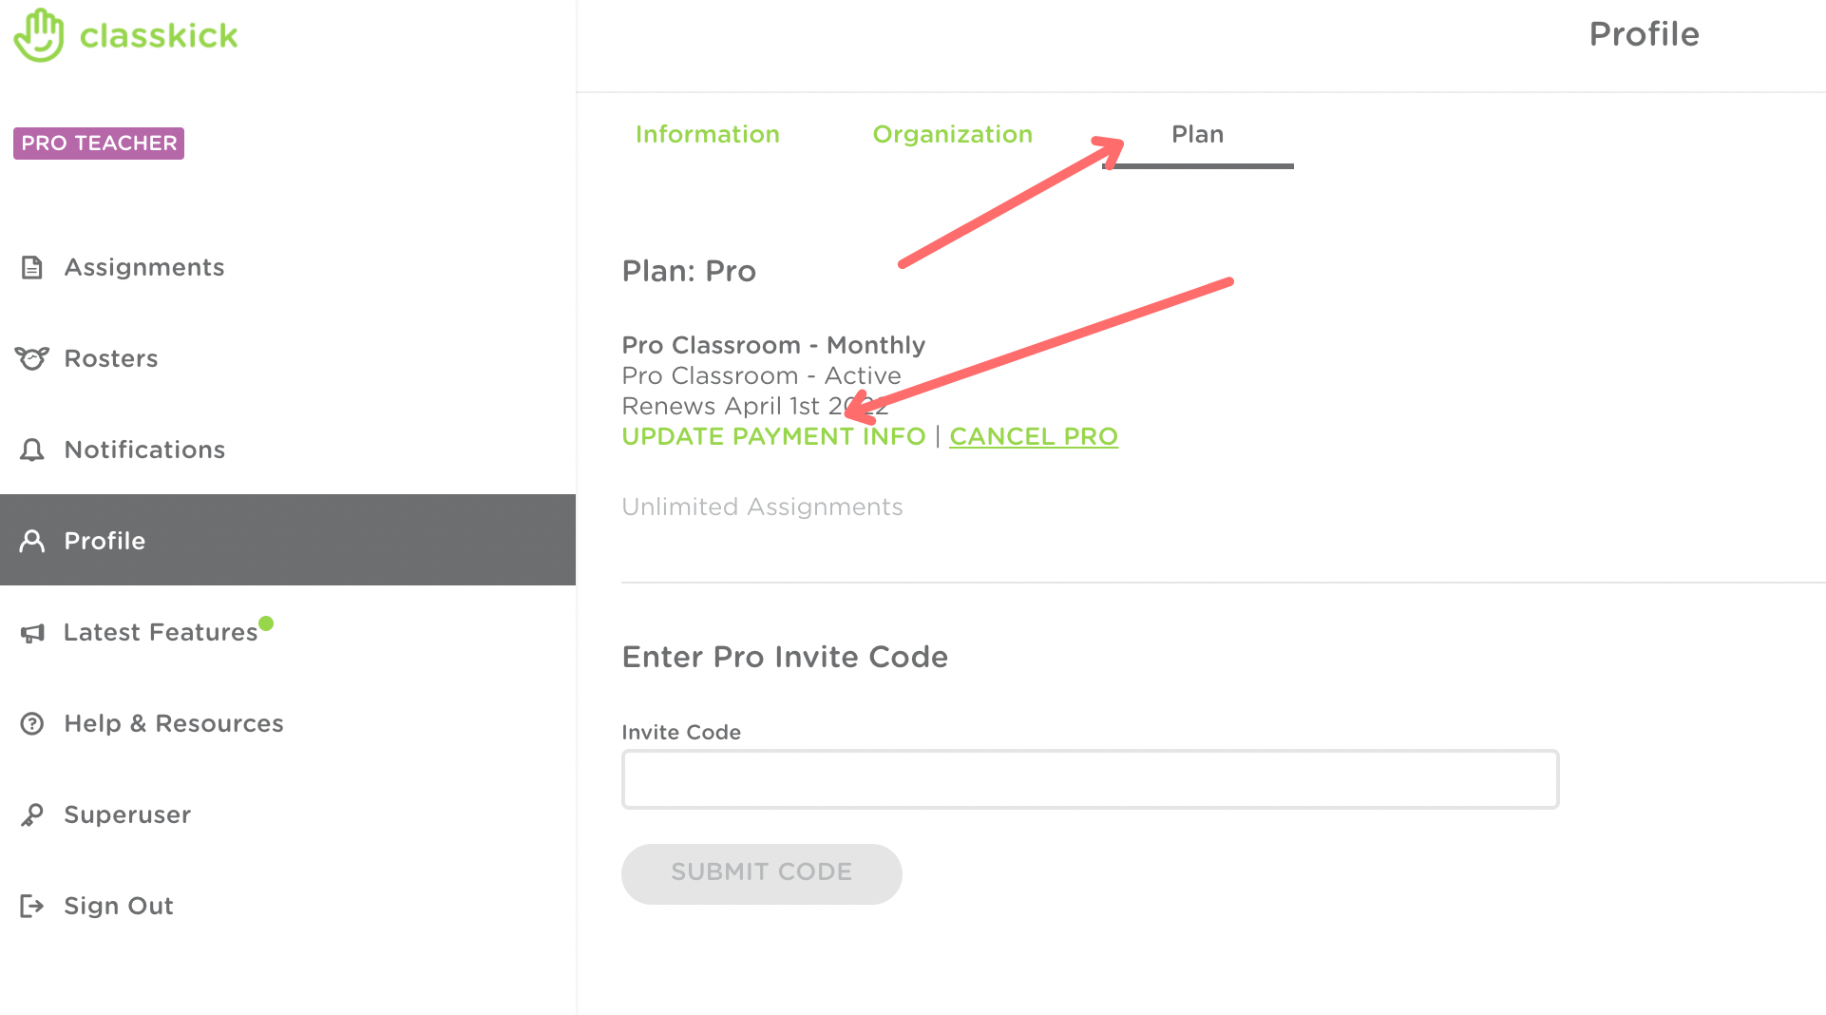Click the Pro Teacher badge
The image size is (1826, 1015).
(x=99, y=144)
